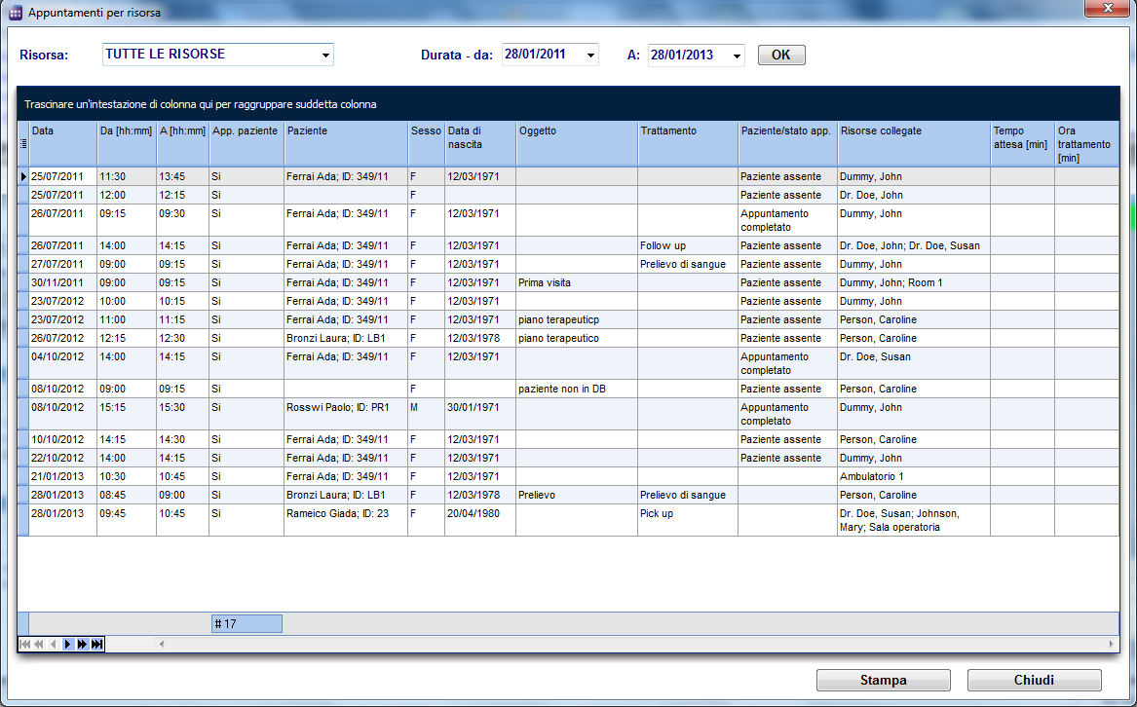Click Risorse cell Dummy, John; Room 1
The width and height of the screenshot is (1137, 707).
pos(914,282)
